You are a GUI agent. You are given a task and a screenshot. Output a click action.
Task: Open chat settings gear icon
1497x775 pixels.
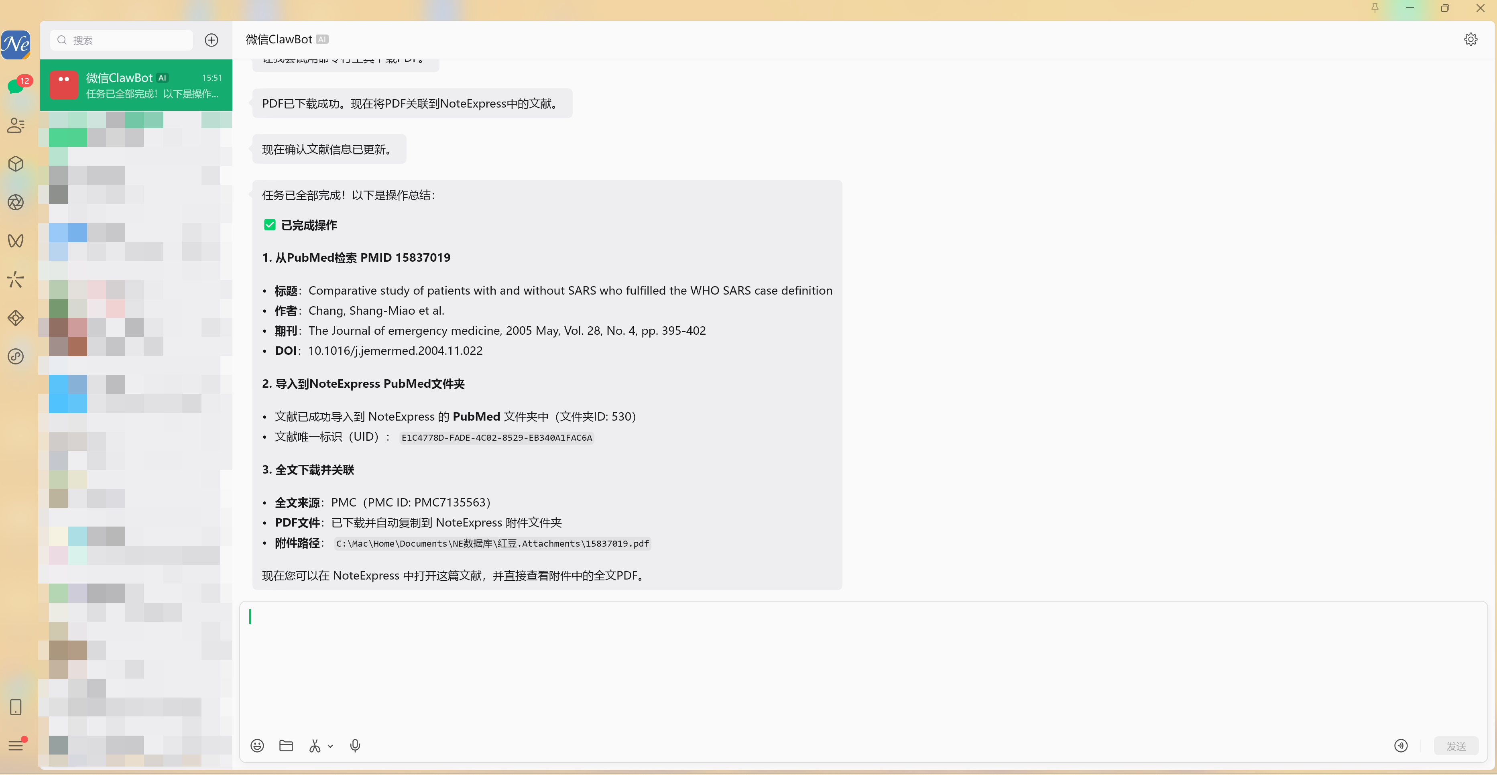click(x=1470, y=39)
